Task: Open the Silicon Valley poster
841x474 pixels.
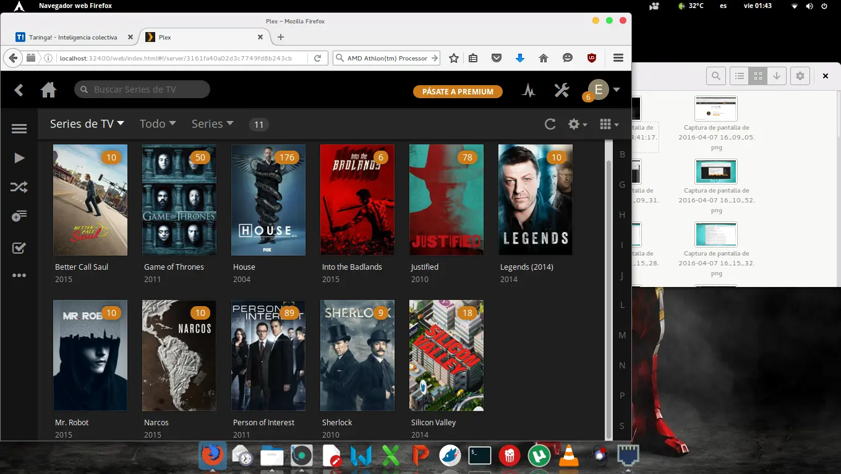Action: pos(446,355)
